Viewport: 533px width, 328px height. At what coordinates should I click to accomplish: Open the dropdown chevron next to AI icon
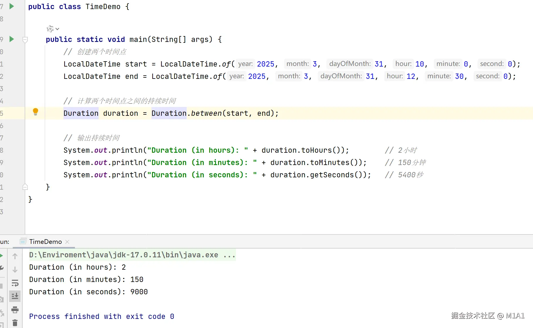pos(58,29)
